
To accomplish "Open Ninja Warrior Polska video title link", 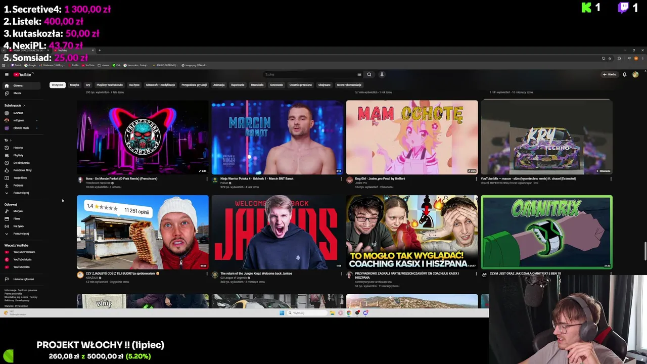I will [257, 178].
